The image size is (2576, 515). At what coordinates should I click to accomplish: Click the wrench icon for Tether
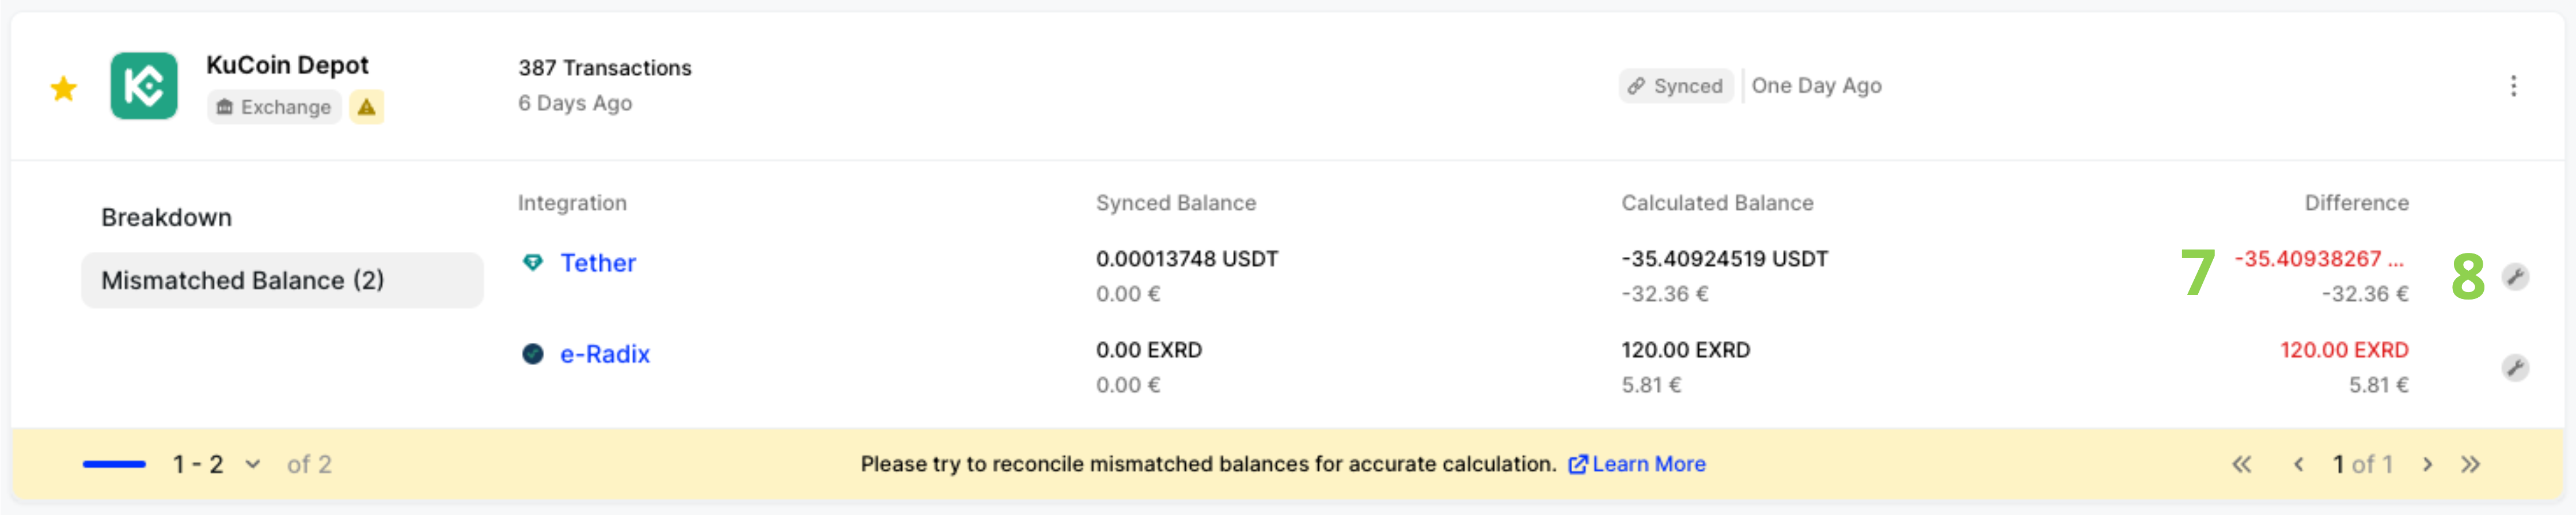click(2515, 277)
